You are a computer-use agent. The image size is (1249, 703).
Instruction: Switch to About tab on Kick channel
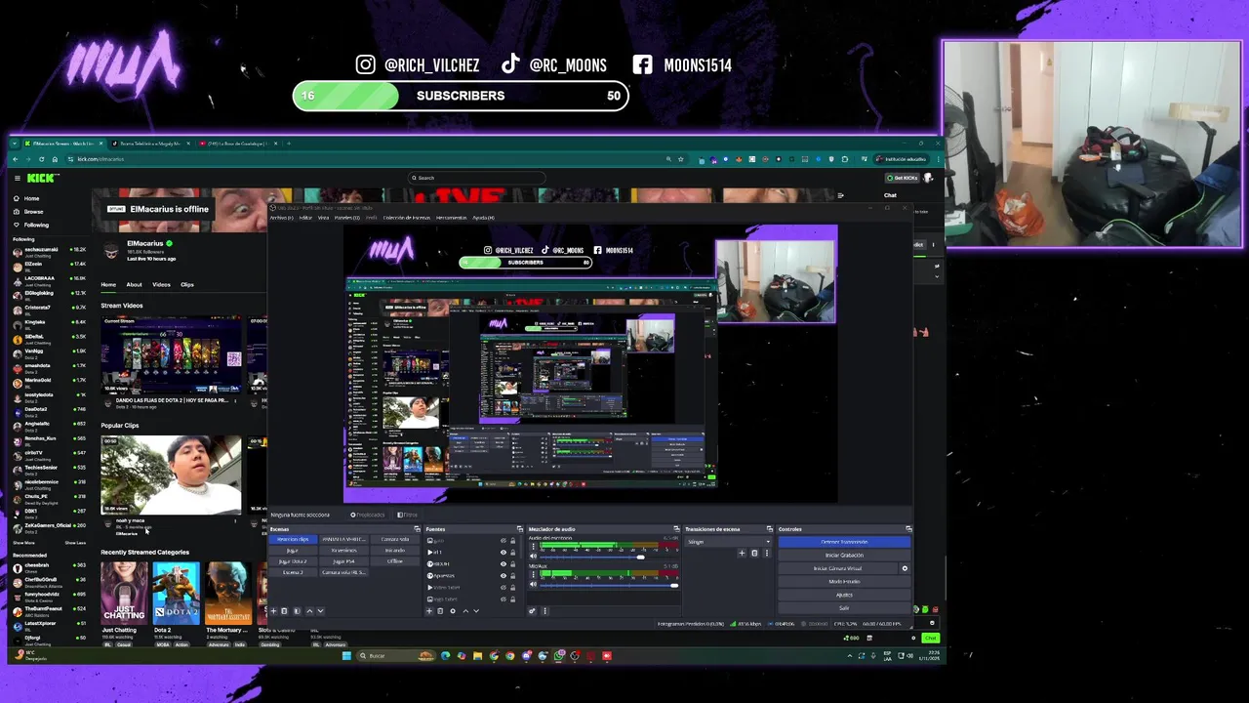(x=134, y=285)
